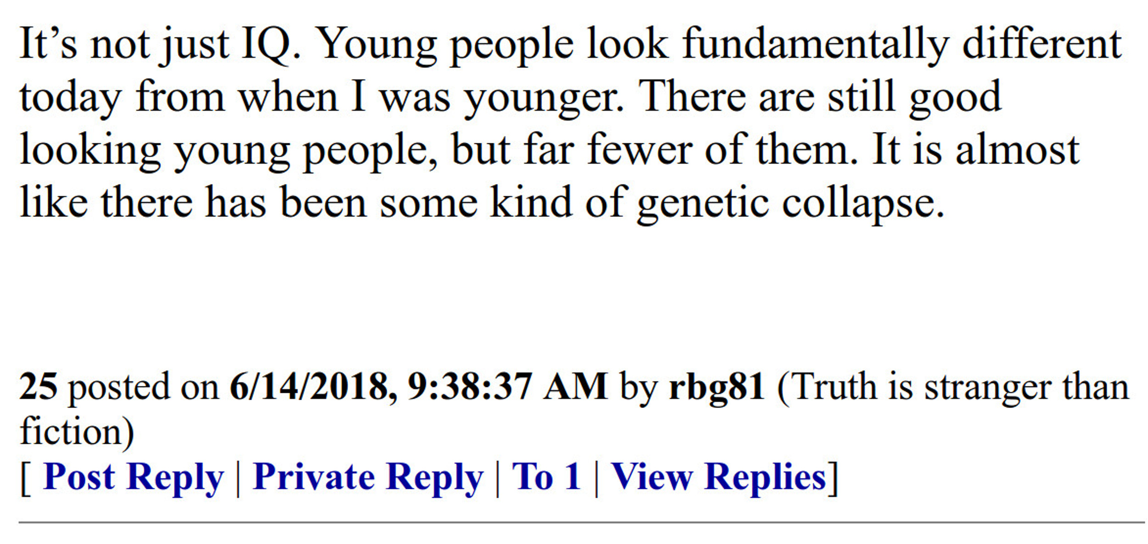Screen dimensions: 1148x544
Task: Click the opening bracket before Post Reply
Action: pyautogui.click(x=26, y=478)
